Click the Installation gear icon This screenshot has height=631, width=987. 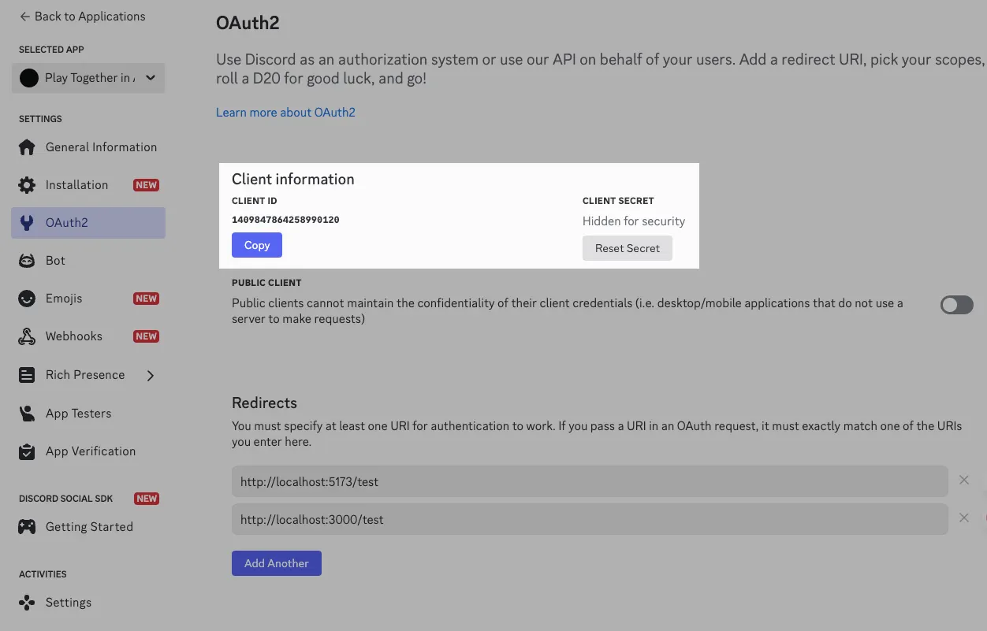pyautogui.click(x=27, y=185)
